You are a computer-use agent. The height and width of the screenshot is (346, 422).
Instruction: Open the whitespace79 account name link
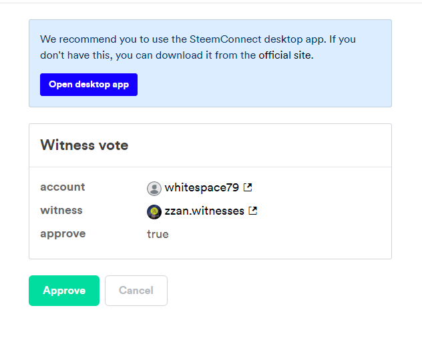point(202,187)
